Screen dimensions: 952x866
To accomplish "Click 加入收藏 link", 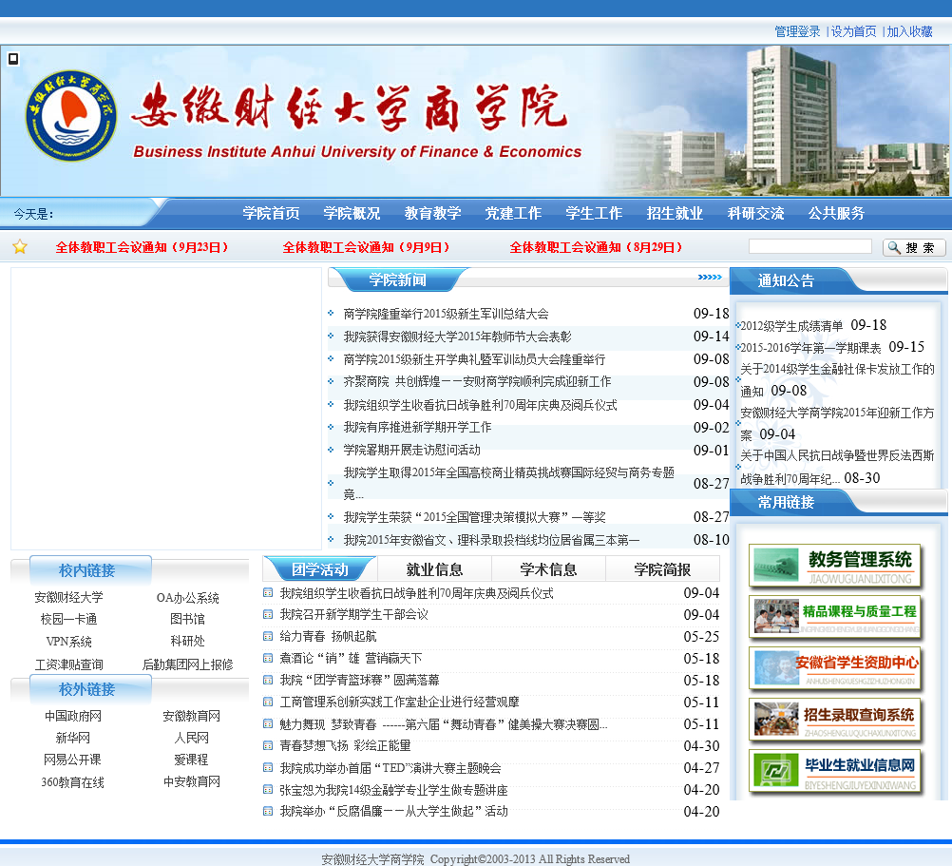I will tap(909, 31).
